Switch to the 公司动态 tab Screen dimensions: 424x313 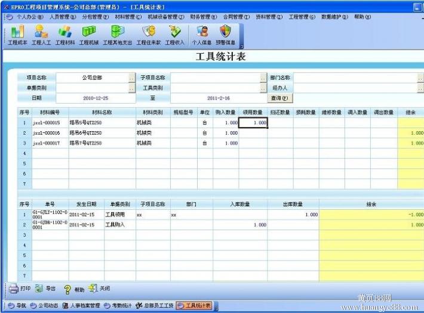(x=44, y=306)
